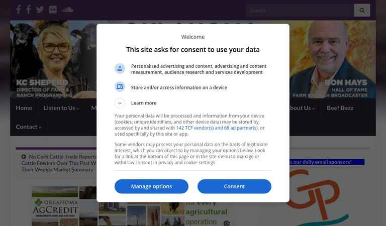Open the Beef Buzz menu item
Screen dimensions: 386x226
(340, 108)
